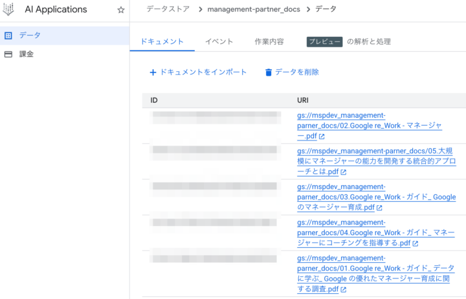Screen dimensions: 466x299
Task: Click the データ grid icon in sidebar
Action: 8,35
